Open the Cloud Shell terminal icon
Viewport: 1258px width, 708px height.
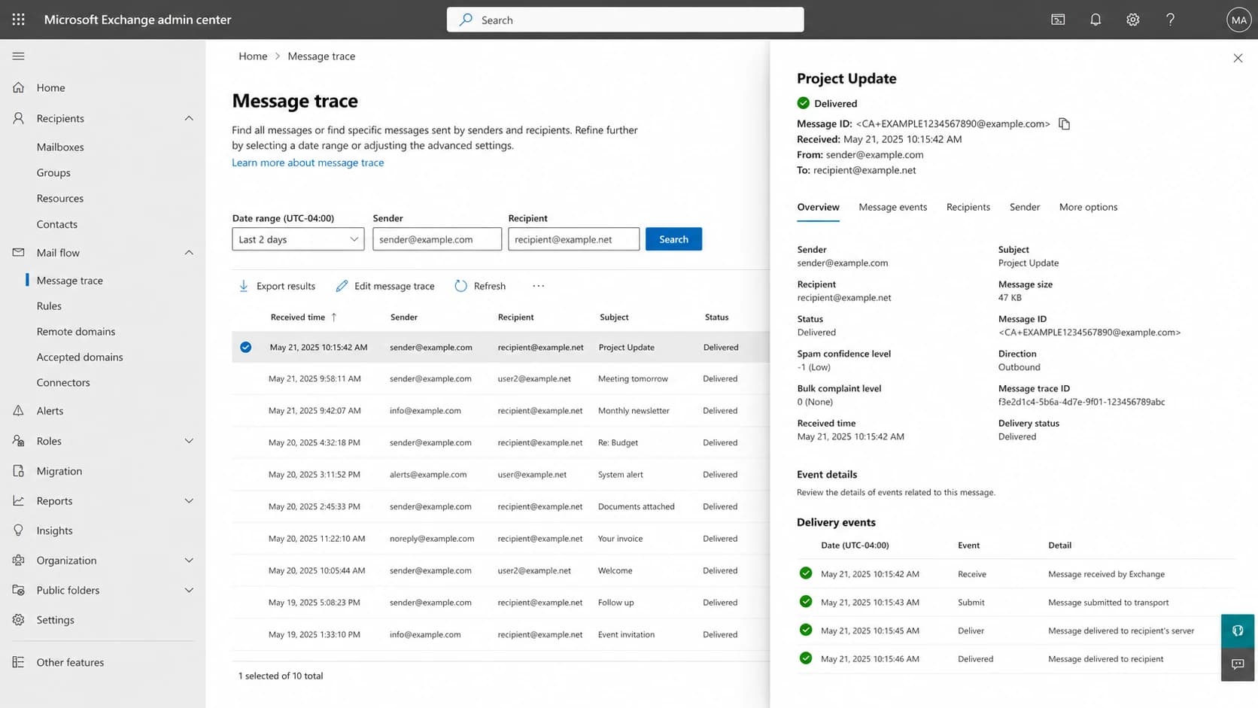pos(1058,20)
